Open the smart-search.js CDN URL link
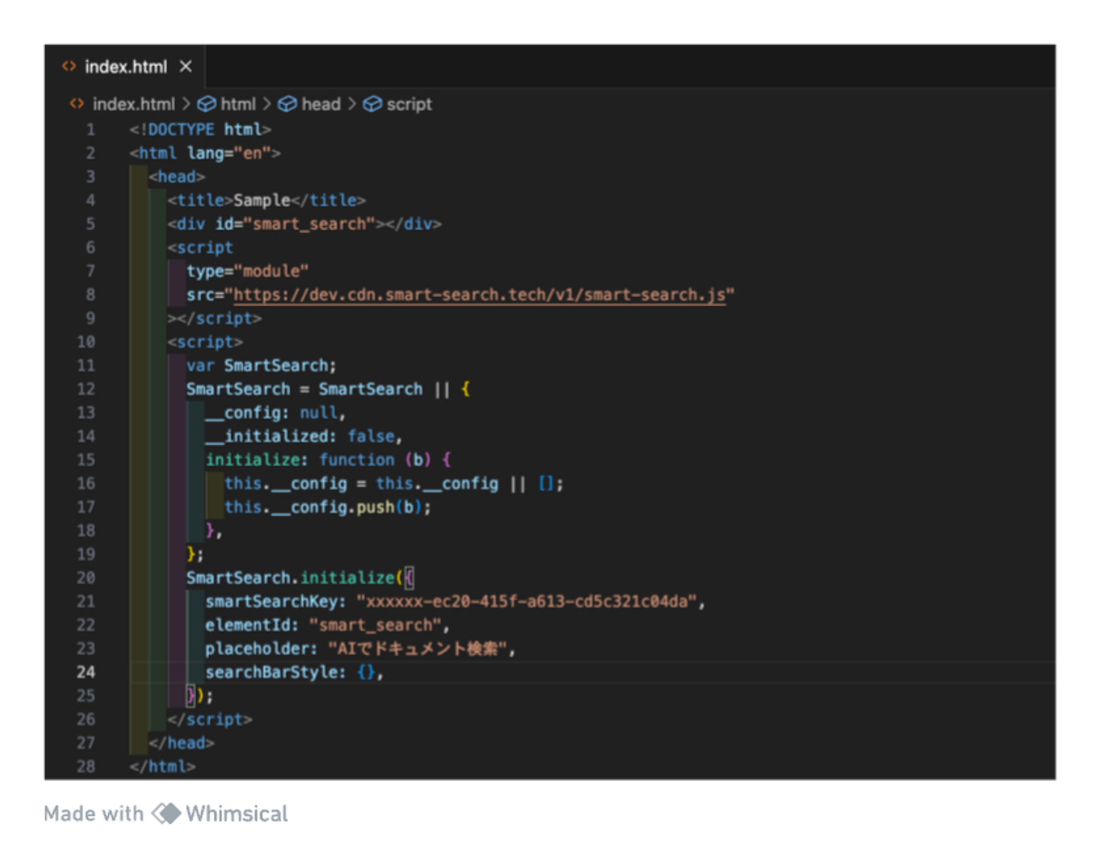Viewport: 1100px width, 846px height. pyautogui.click(x=479, y=295)
